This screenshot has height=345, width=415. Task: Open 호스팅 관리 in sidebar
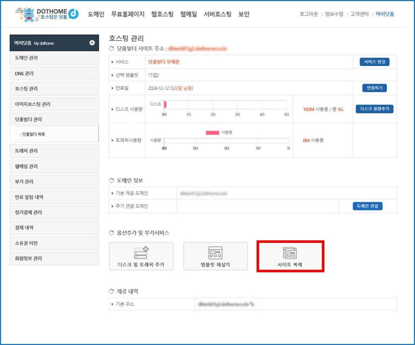54,89
